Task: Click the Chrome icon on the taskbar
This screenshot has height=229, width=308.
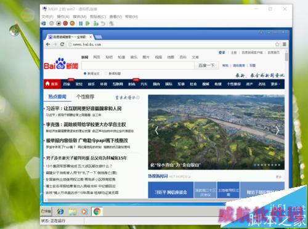Action: (x=97, y=211)
